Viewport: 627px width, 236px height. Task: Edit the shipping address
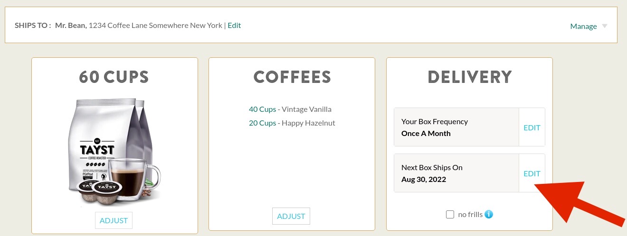point(234,25)
